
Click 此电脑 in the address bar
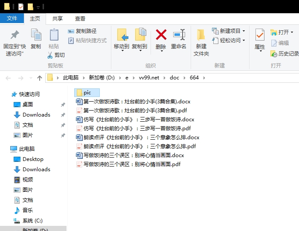[x=71, y=78]
